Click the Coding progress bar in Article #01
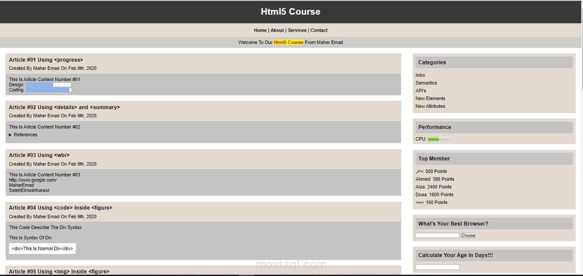The width and height of the screenshot is (583, 276). coord(48,90)
